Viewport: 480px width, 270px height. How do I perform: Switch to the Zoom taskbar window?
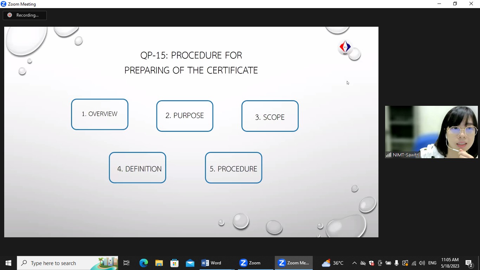(250, 263)
